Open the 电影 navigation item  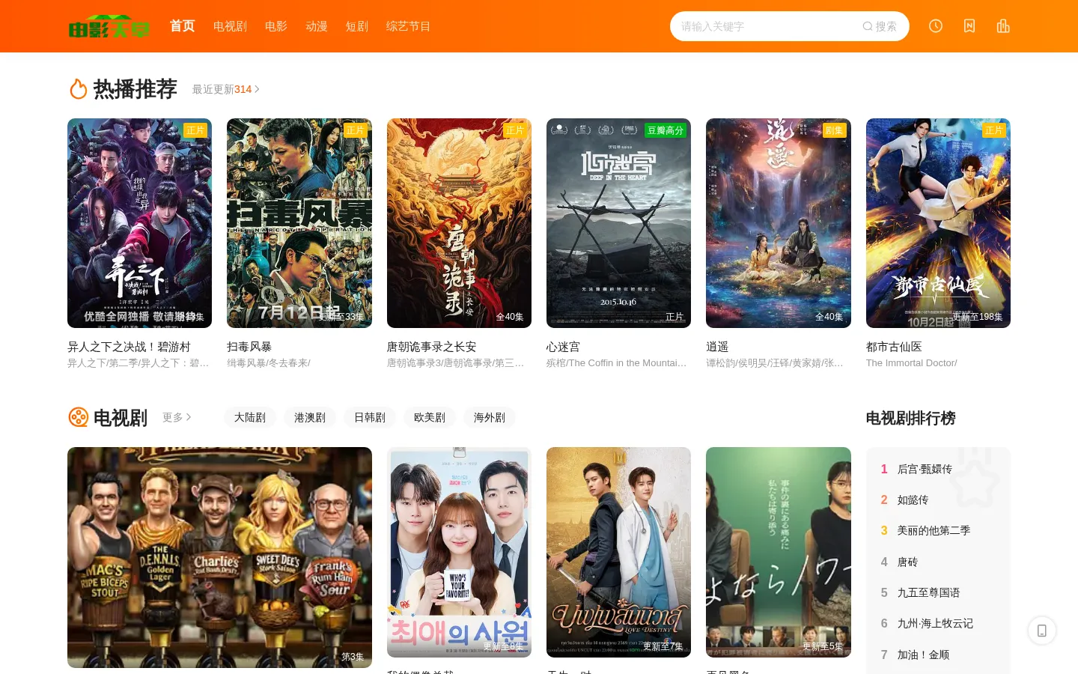276,26
